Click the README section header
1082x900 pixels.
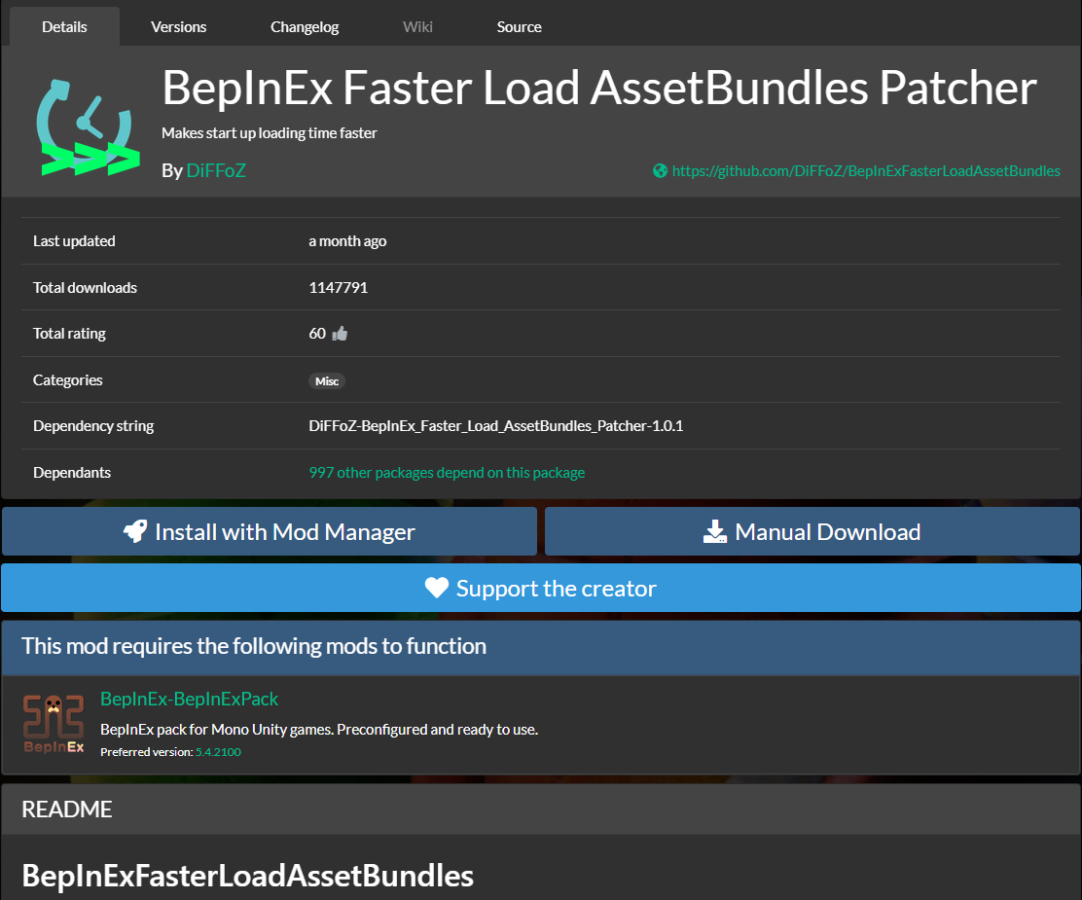pyautogui.click(x=541, y=809)
